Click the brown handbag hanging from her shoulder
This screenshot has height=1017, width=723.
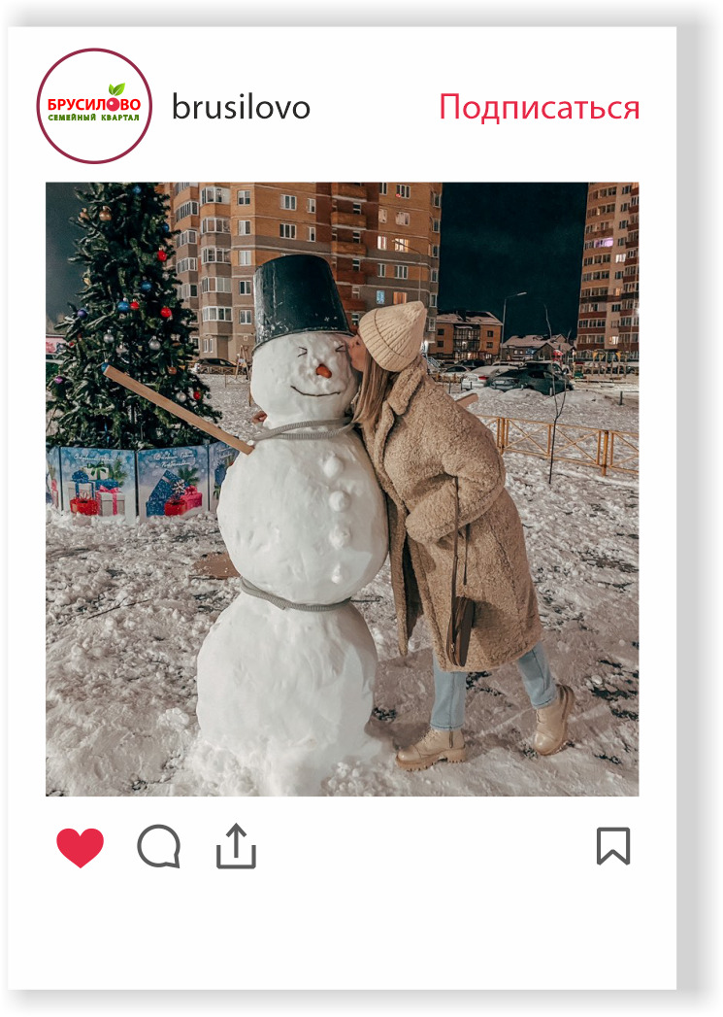(x=460, y=630)
